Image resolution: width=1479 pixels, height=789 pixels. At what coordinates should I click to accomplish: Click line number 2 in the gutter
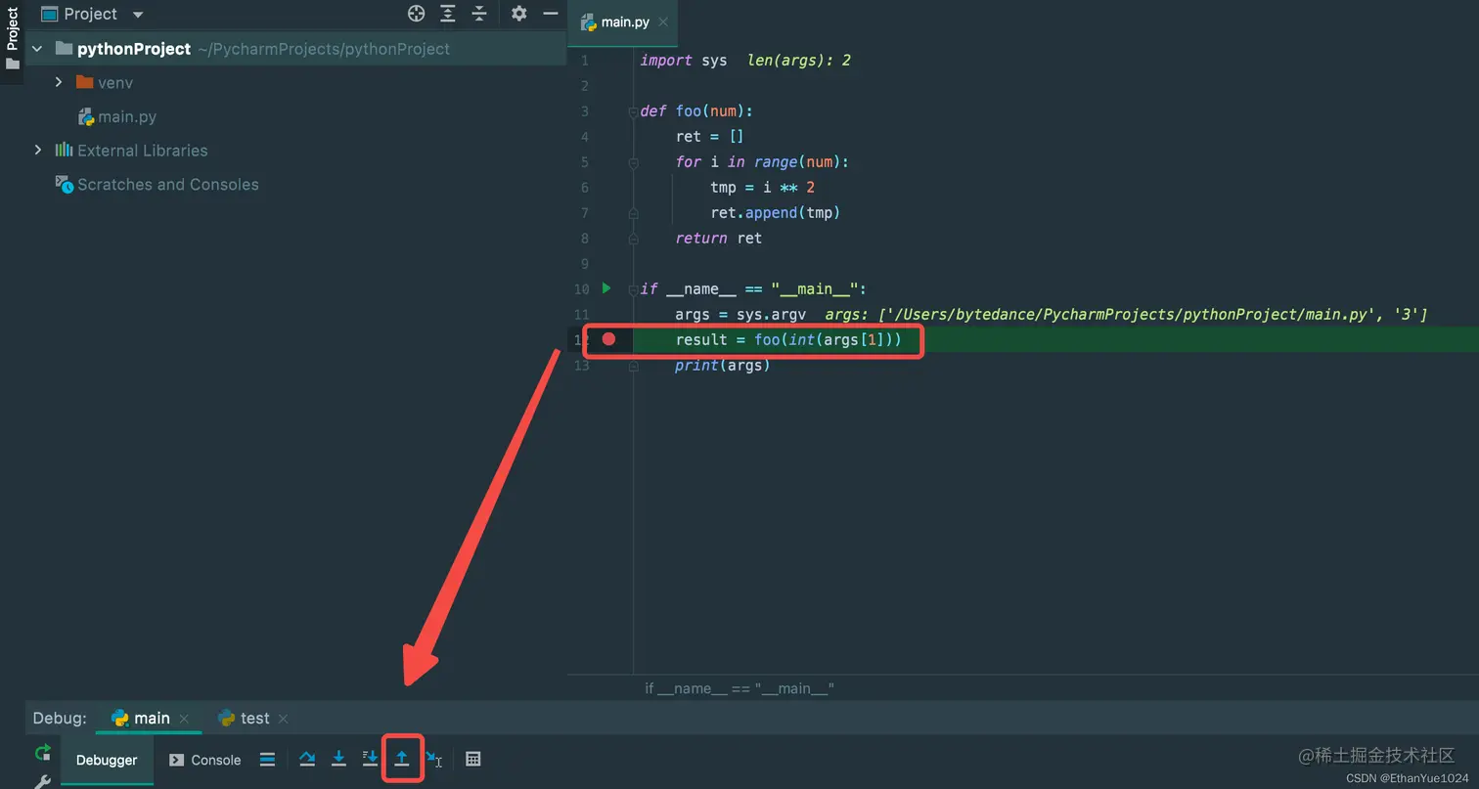coord(584,86)
